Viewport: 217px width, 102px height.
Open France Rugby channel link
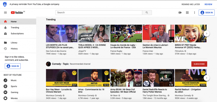tap(117, 51)
